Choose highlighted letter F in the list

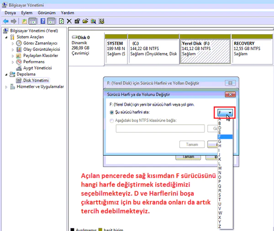tap(225, 137)
